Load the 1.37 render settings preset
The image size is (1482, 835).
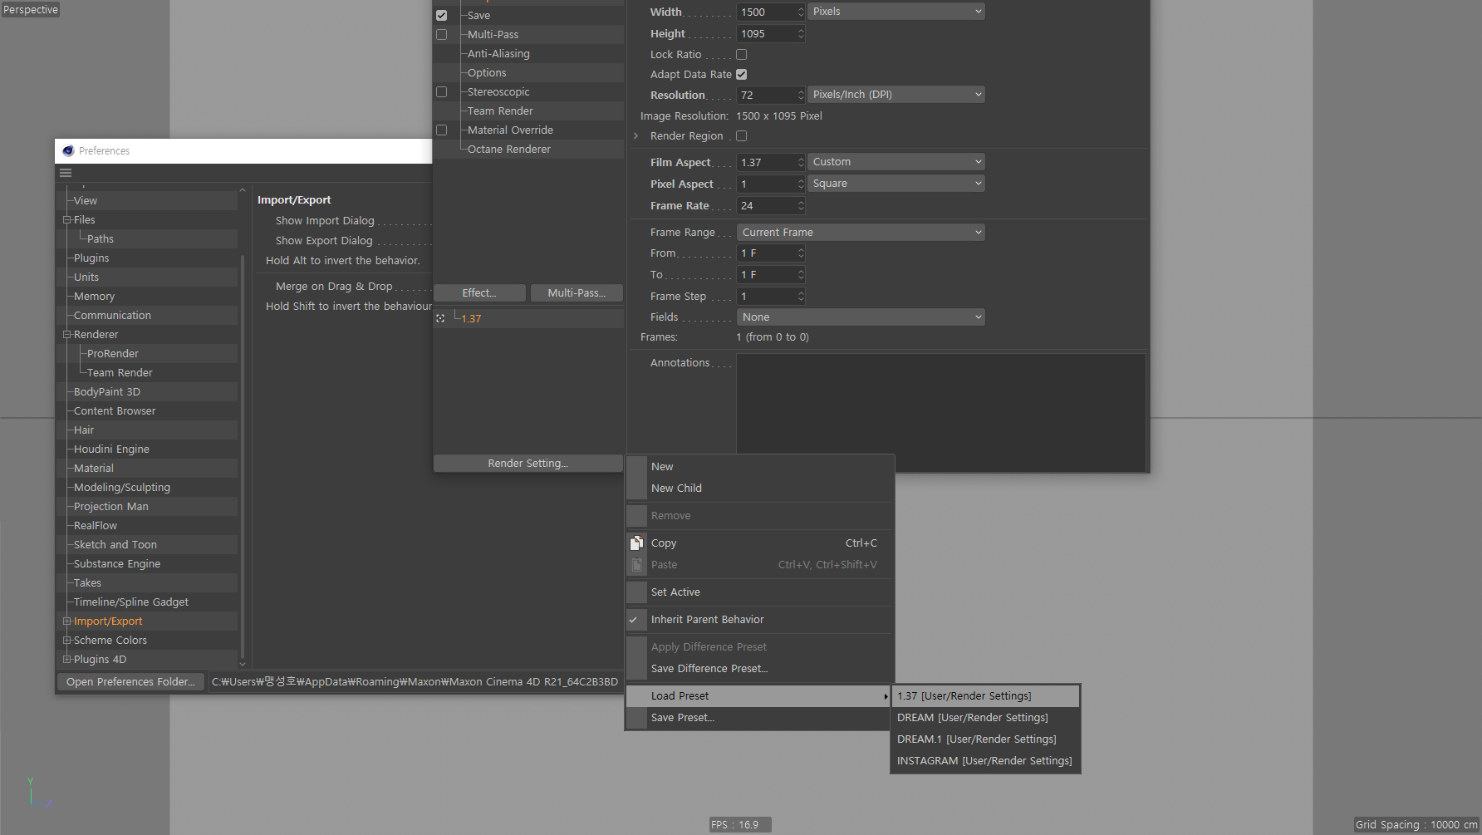985,695
